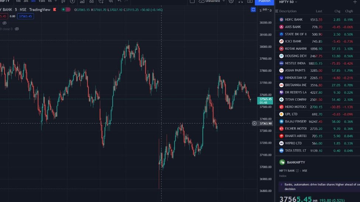Click the redo arrow in top toolbar
The width and height of the screenshot is (360, 202).
point(126,1)
